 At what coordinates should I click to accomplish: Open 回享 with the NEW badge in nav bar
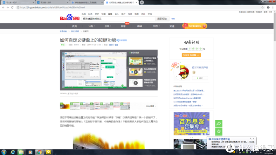tap(123, 26)
